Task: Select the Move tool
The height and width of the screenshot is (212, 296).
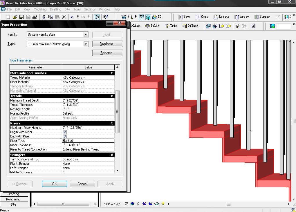Action: (185, 17)
